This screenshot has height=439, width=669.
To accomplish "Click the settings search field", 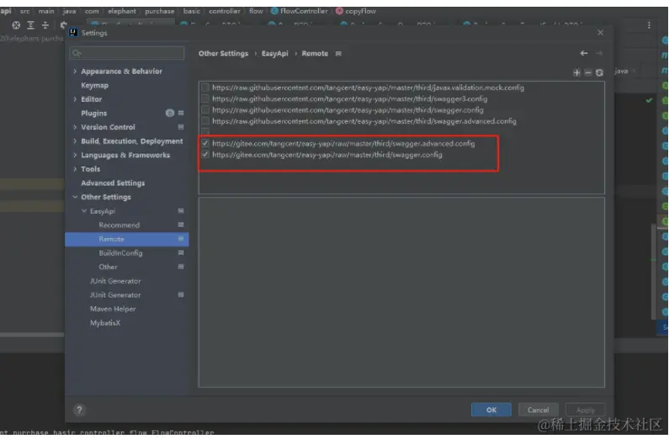I will coord(127,53).
